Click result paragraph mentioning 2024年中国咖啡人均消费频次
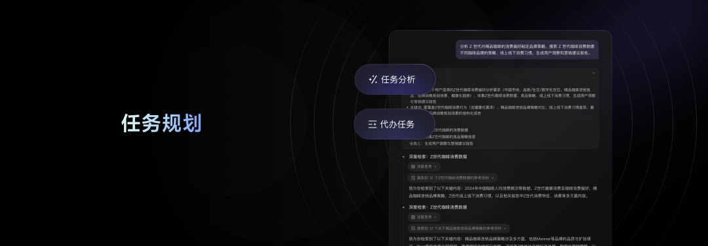708x246 pixels. 503,192
